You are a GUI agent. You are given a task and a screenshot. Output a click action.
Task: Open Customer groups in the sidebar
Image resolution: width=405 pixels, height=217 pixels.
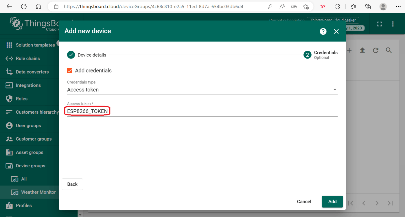(30, 139)
